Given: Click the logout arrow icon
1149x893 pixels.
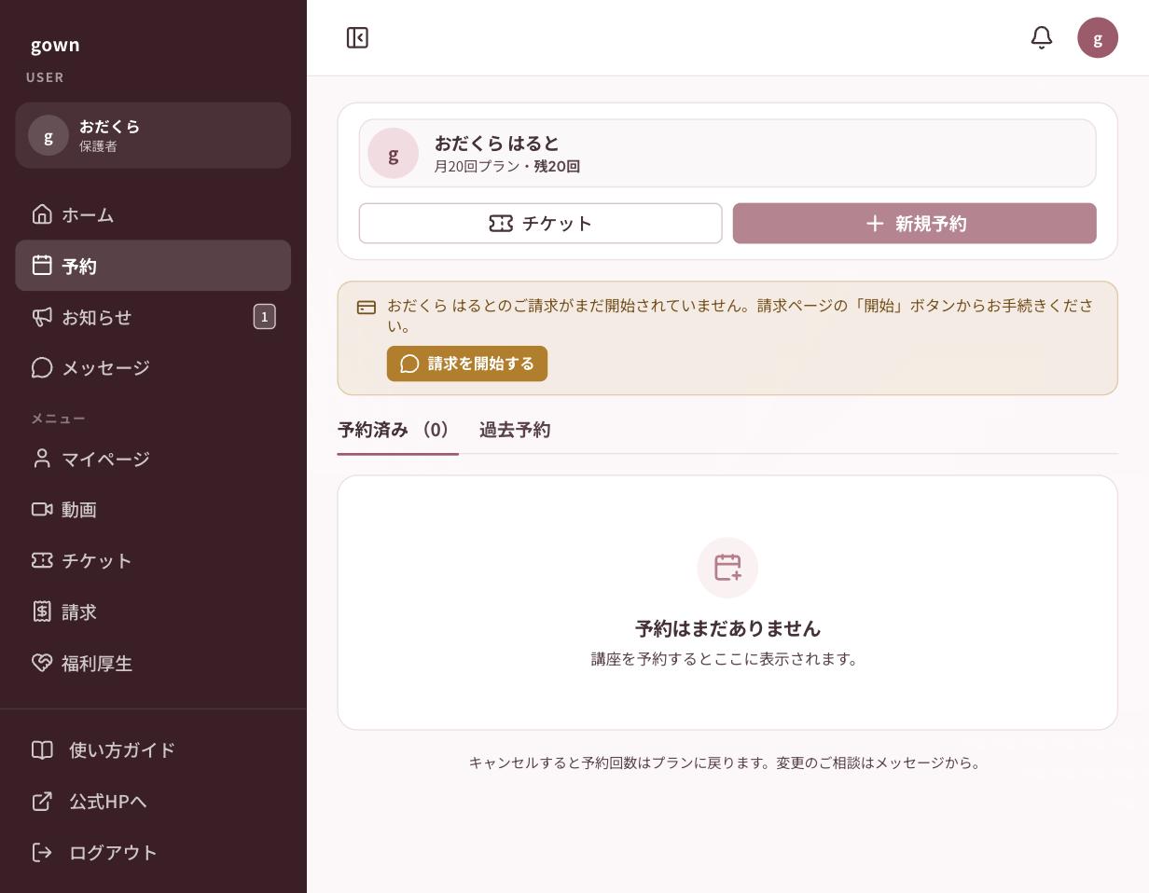Looking at the screenshot, I should point(42,852).
